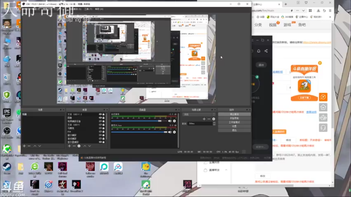Click 工作室模式 button in OBS controls

(x=234, y=122)
